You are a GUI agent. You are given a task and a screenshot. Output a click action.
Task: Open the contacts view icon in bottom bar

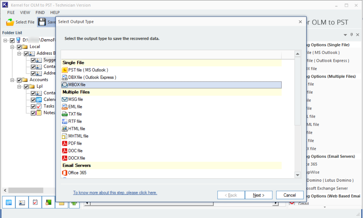(x=22, y=202)
